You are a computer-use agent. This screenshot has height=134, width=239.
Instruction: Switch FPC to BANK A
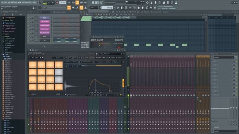[x=33, y=94]
